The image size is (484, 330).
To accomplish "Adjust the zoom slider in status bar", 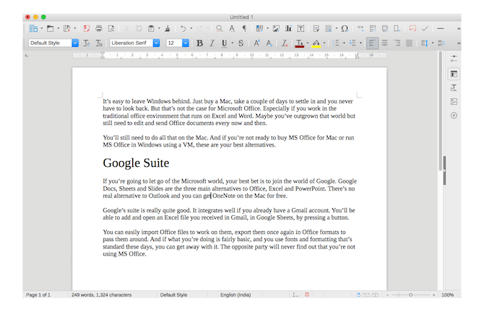I will 410,295.
